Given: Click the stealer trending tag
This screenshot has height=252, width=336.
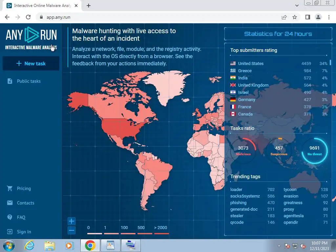Looking at the screenshot, I should (x=237, y=216).
